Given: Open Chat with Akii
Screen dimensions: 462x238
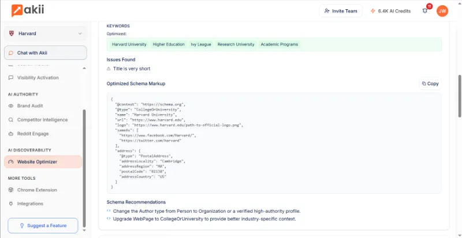Looking at the screenshot, I should pyautogui.click(x=46, y=53).
